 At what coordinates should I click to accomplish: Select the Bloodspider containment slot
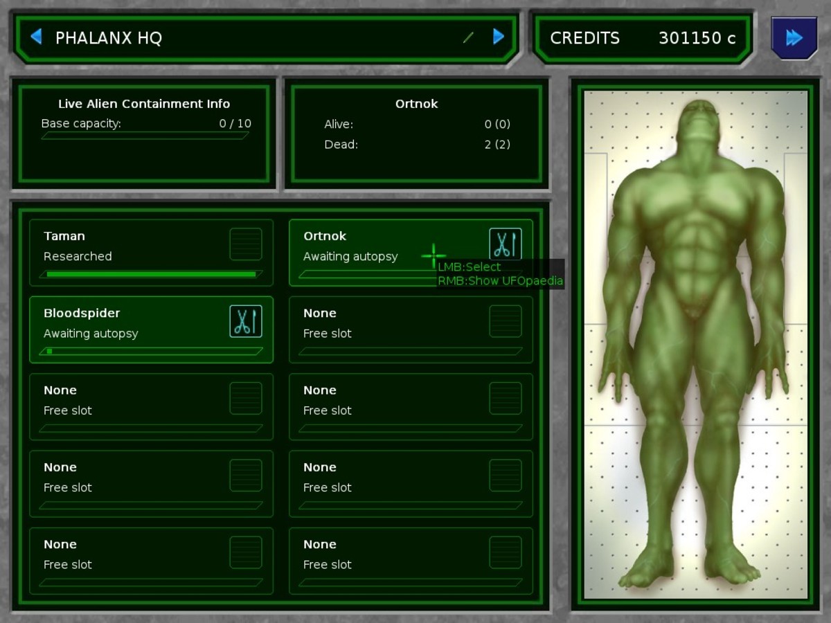151,329
